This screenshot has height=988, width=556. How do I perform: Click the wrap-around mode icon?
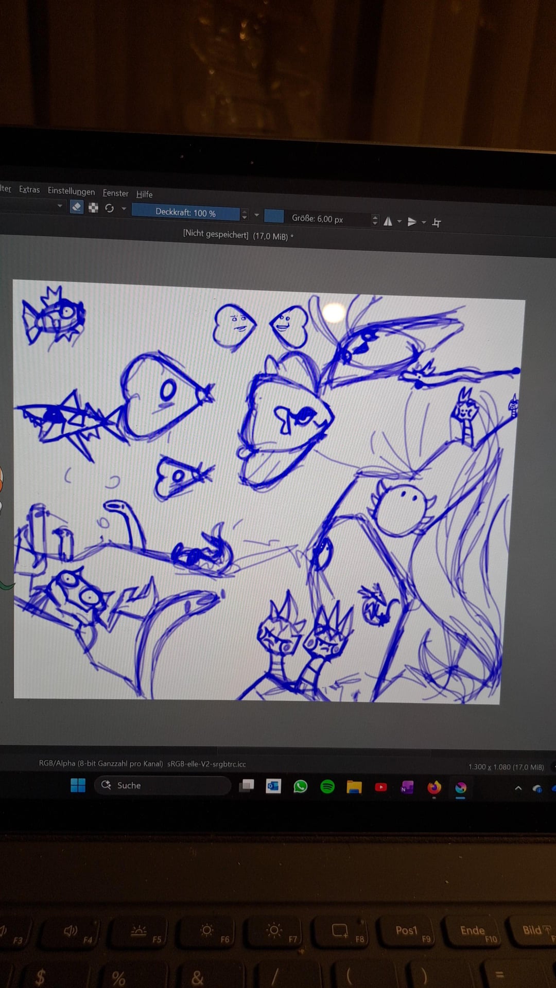point(437,223)
